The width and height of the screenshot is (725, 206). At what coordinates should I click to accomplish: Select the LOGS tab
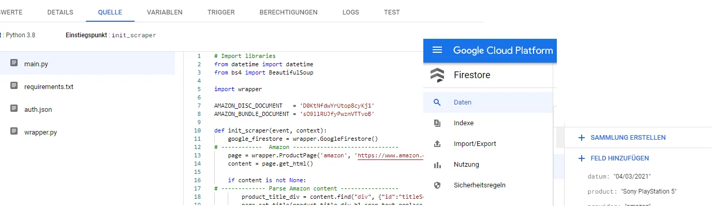351,12
